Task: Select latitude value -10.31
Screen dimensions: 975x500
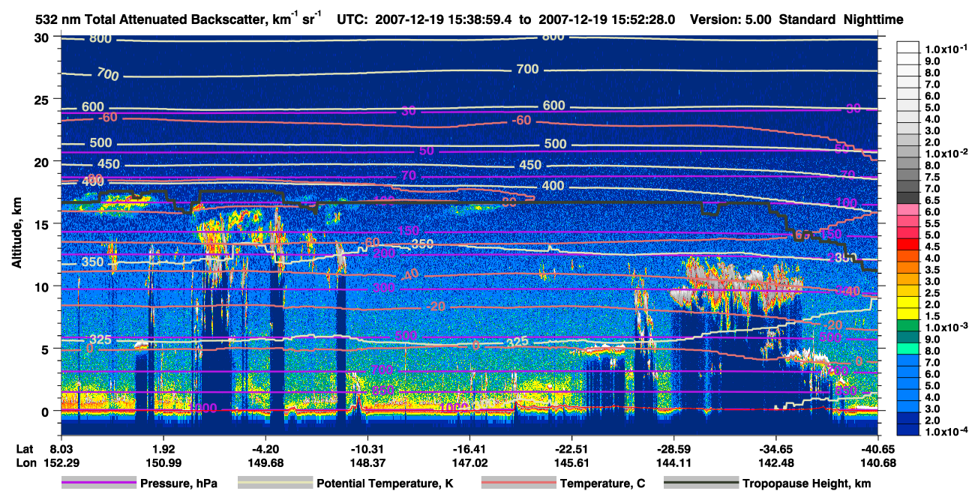Action: (x=367, y=450)
